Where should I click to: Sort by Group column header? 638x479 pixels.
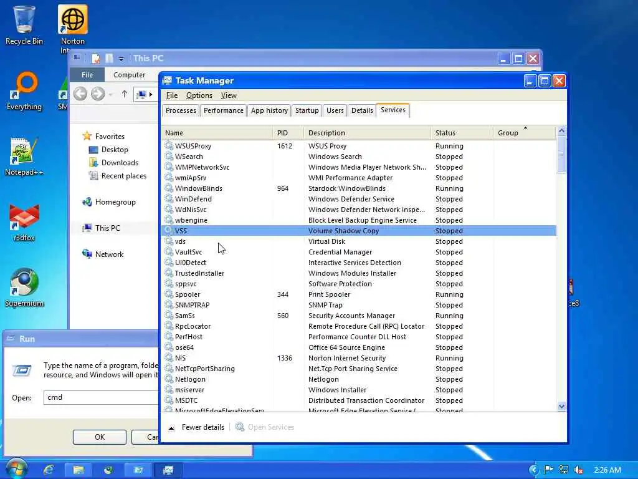(524, 133)
